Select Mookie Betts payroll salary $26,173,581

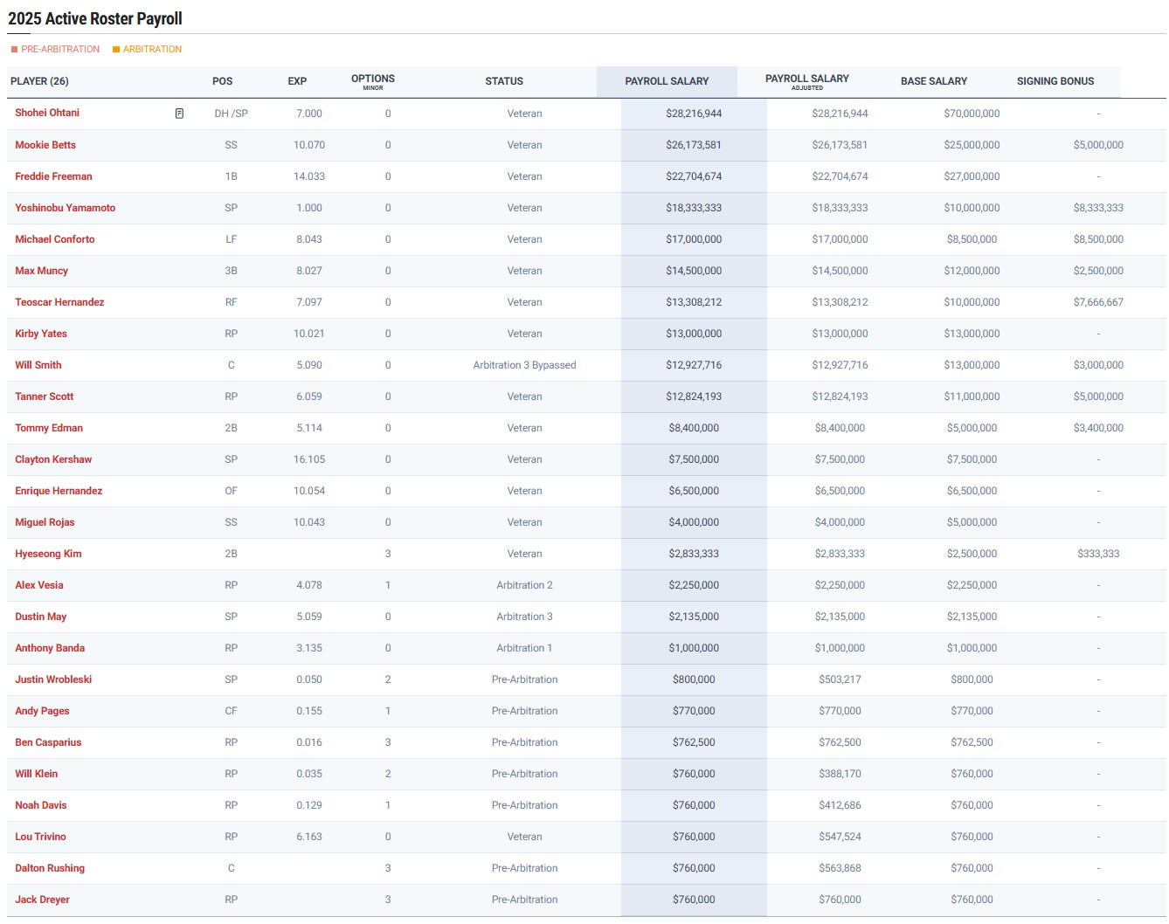[694, 145]
